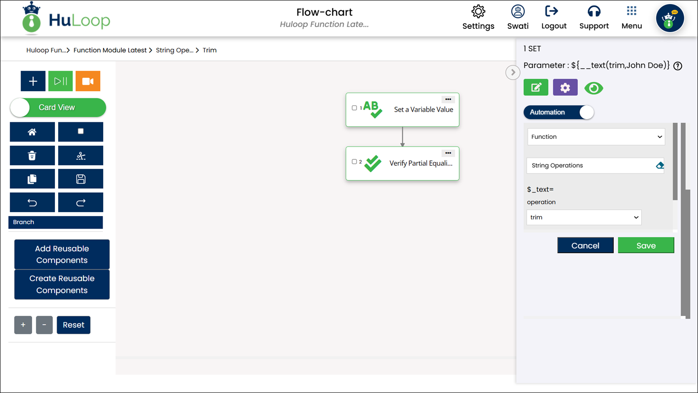Viewport: 698px width, 393px height.
Task: Select the Verify Partial Equali... card
Action: click(x=402, y=164)
